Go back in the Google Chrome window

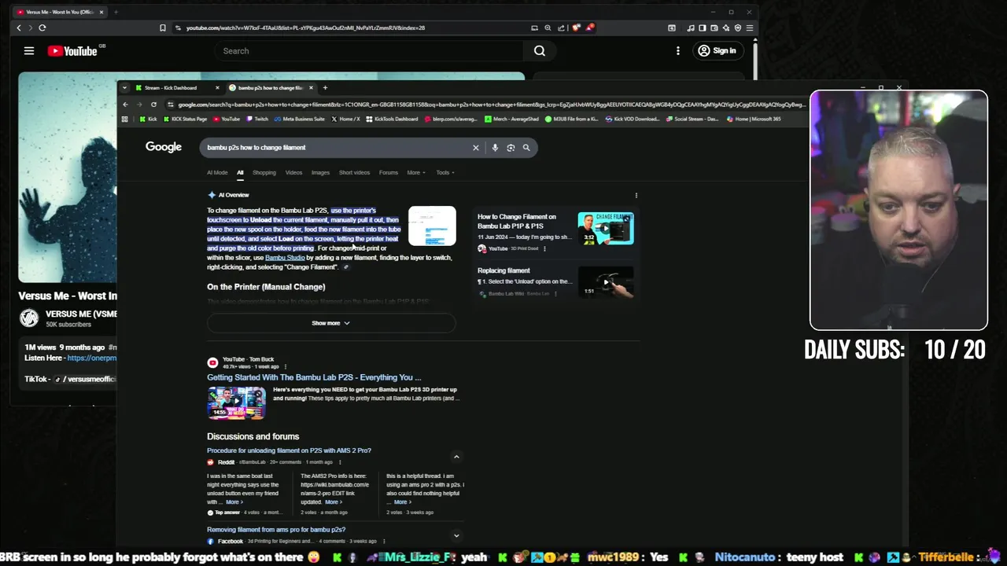click(x=125, y=105)
